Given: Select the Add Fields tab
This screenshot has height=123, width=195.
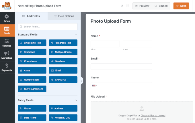Looking at the screenshot, I should pyautogui.click(x=31, y=16).
